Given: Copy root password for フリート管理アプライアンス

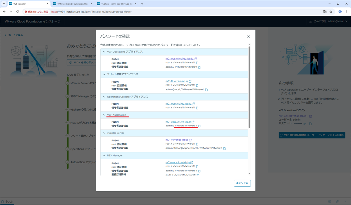Looking at the screenshot, I should (197, 86).
